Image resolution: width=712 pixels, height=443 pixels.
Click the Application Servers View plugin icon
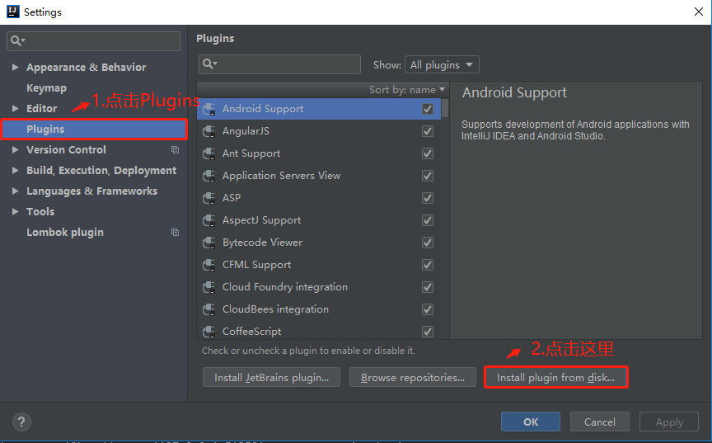[x=208, y=176]
